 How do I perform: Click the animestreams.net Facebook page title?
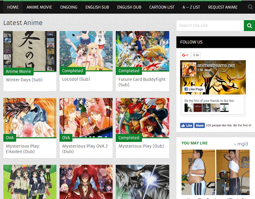[x=216, y=65]
